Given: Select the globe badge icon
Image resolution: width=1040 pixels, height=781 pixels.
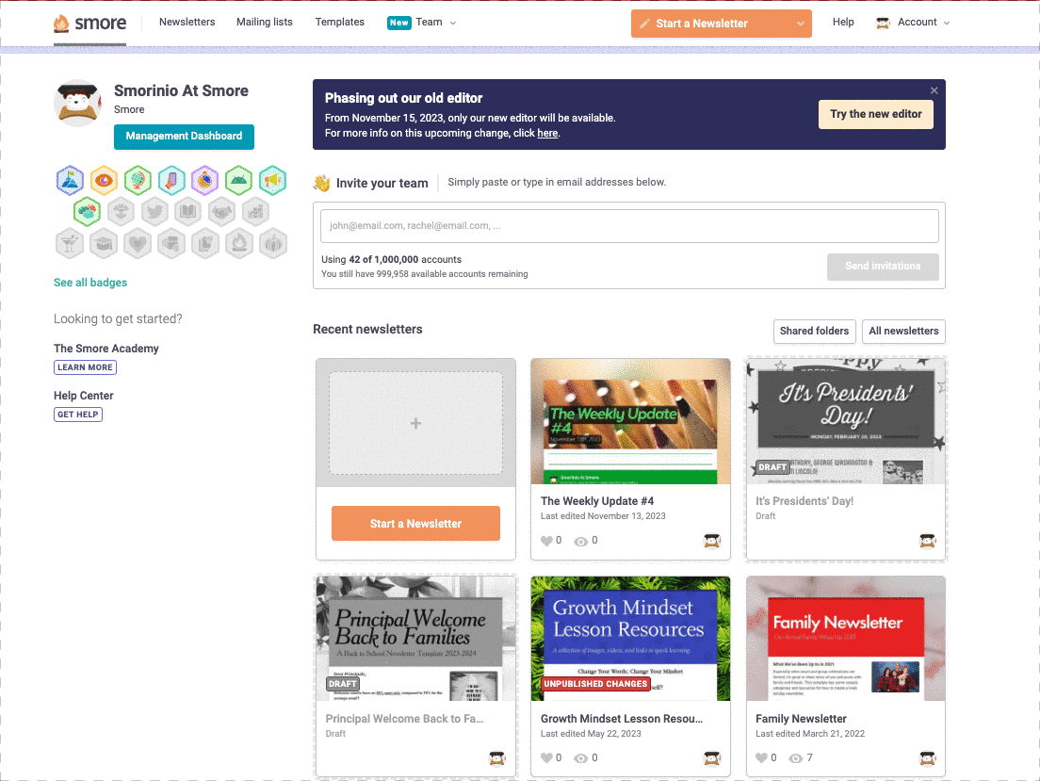Looking at the screenshot, I should (x=138, y=179).
